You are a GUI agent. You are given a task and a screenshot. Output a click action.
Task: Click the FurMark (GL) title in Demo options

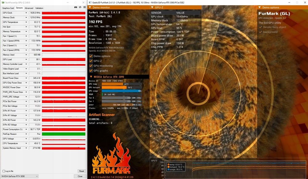[274, 14]
